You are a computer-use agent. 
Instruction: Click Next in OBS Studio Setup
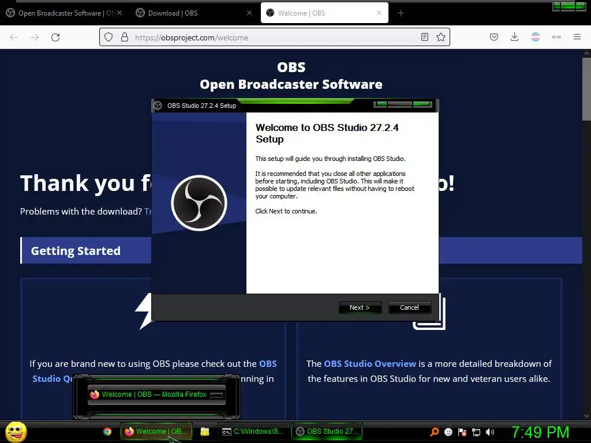coord(360,307)
